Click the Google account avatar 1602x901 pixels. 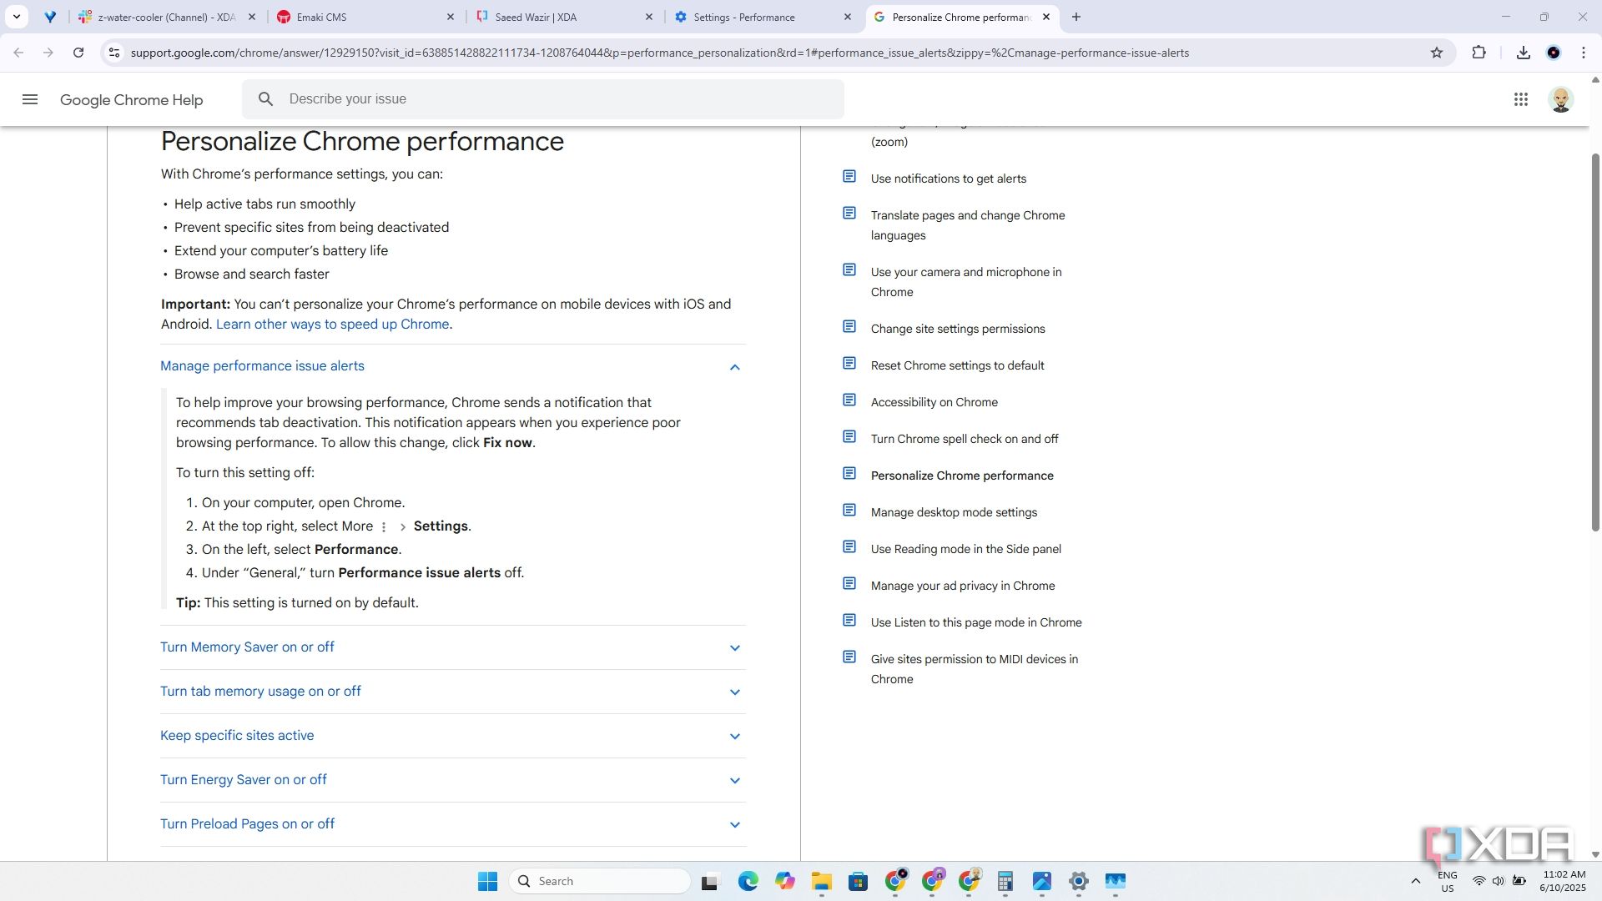click(1560, 100)
